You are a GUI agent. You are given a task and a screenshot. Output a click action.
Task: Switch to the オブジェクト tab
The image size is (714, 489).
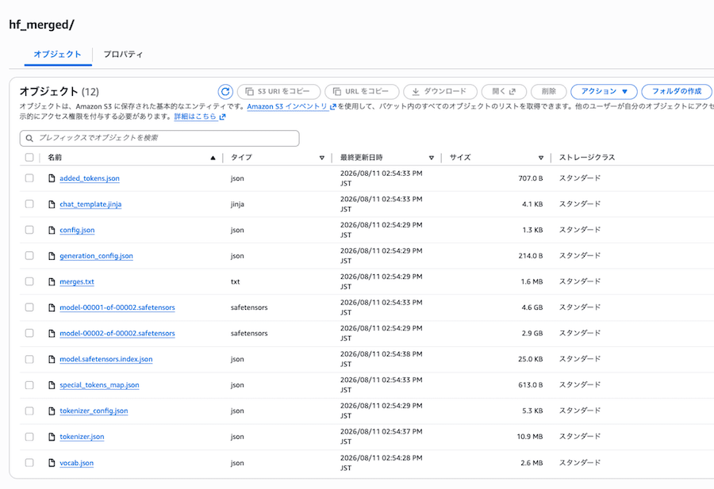tap(58, 55)
